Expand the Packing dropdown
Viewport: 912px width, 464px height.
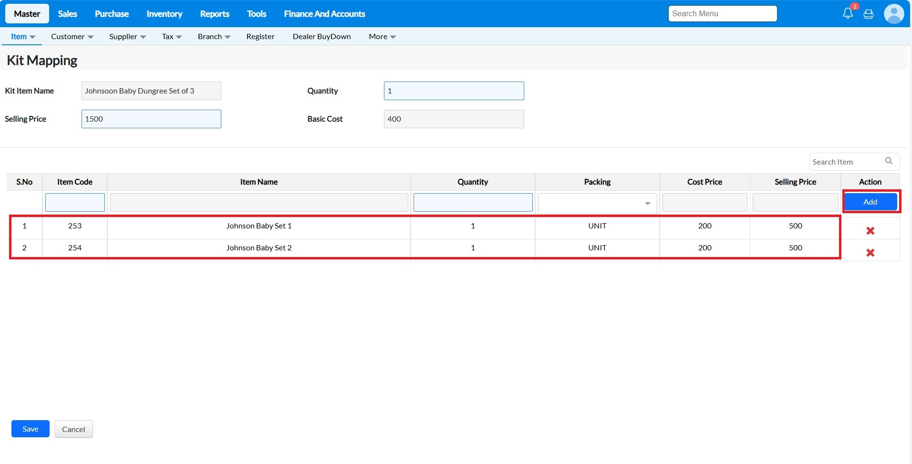point(597,203)
